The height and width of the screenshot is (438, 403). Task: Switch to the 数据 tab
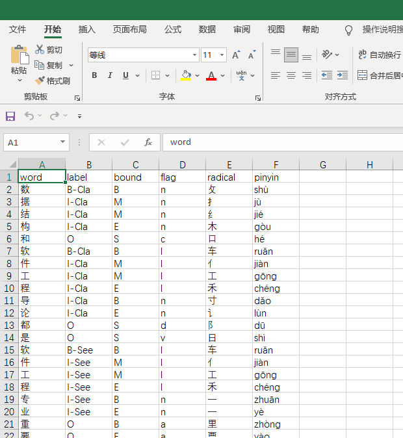[207, 29]
